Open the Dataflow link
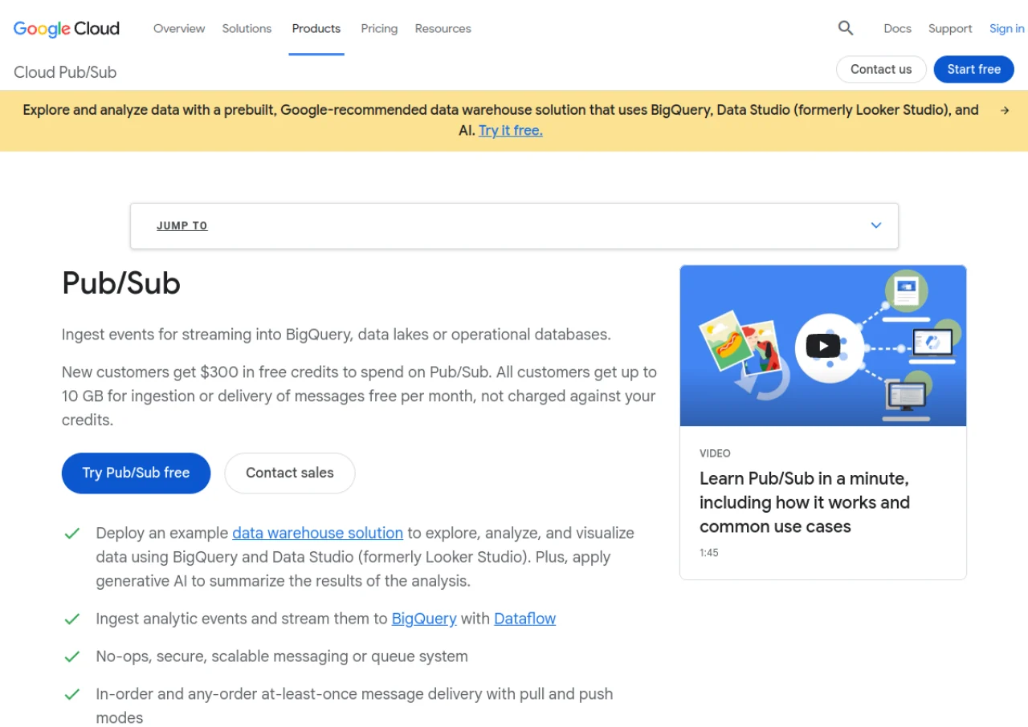1028x727 pixels. [x=524, y=619]
